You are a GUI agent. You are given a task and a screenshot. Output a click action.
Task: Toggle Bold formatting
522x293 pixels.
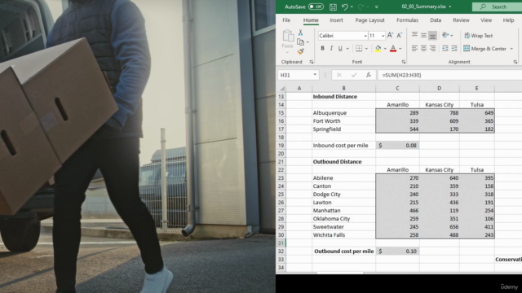322,49
